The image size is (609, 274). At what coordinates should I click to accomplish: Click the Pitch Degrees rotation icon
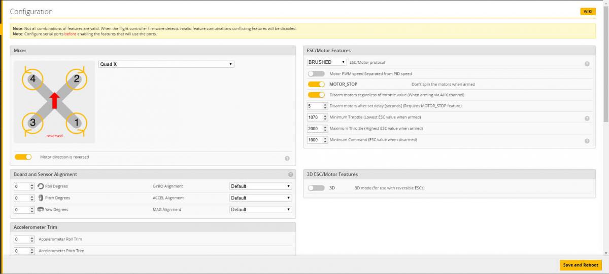coord(41,198)
